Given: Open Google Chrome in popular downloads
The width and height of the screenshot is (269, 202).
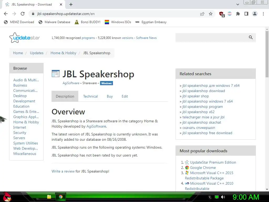Looking at the screenshot, I should point(203,168).
